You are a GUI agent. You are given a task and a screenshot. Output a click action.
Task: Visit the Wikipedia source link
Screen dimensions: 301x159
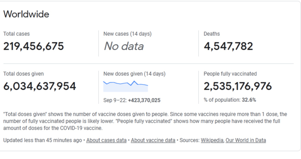tap(212, 140)
